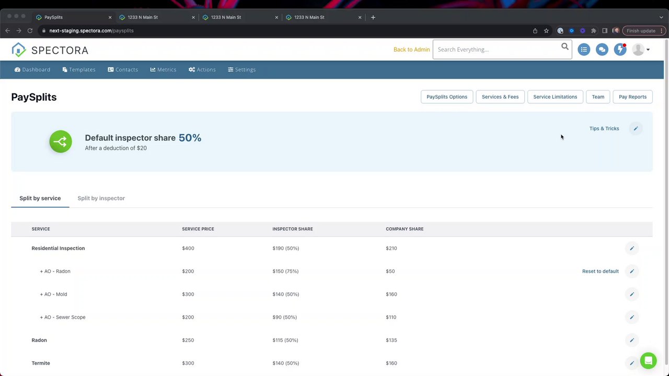Open the lightning bolt notifications icon

(x=620, y=50)
